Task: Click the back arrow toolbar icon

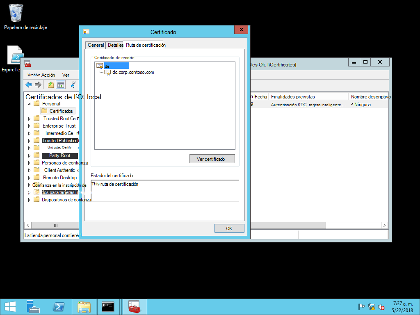Action: point(29,84)
